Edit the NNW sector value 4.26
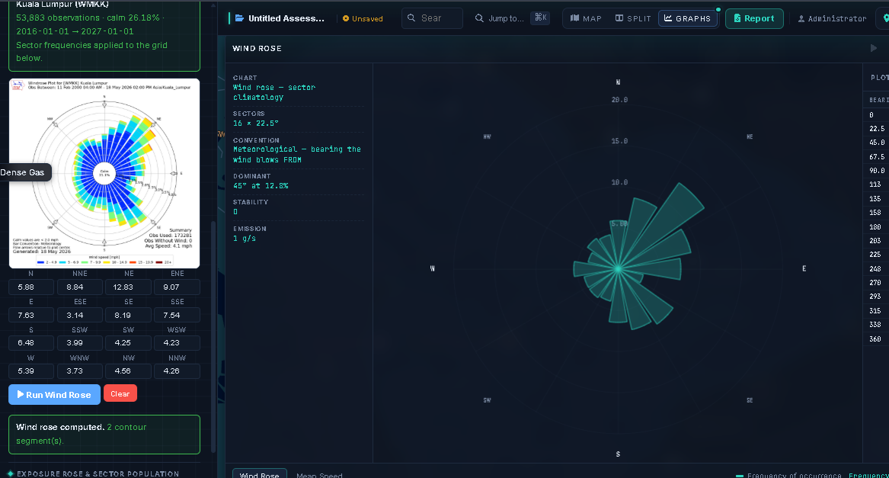889x478 pixels. (x=177, y=371)
